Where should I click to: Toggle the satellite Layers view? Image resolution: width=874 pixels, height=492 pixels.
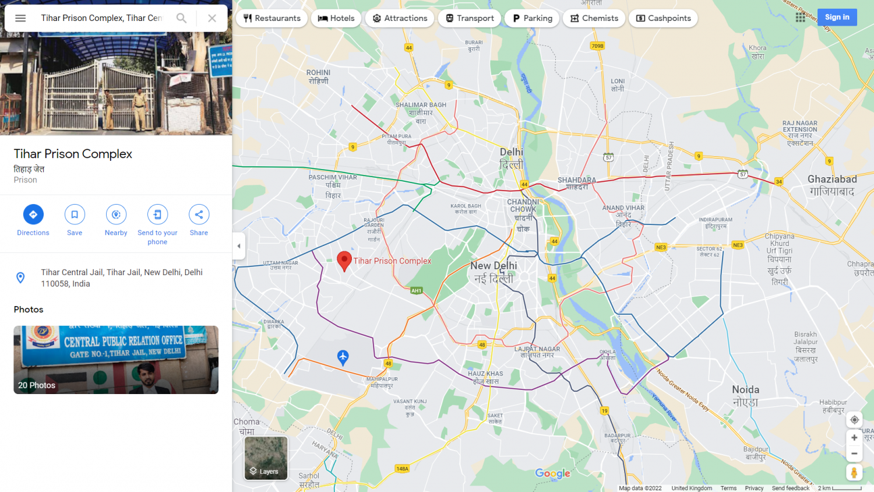(266, 458)
